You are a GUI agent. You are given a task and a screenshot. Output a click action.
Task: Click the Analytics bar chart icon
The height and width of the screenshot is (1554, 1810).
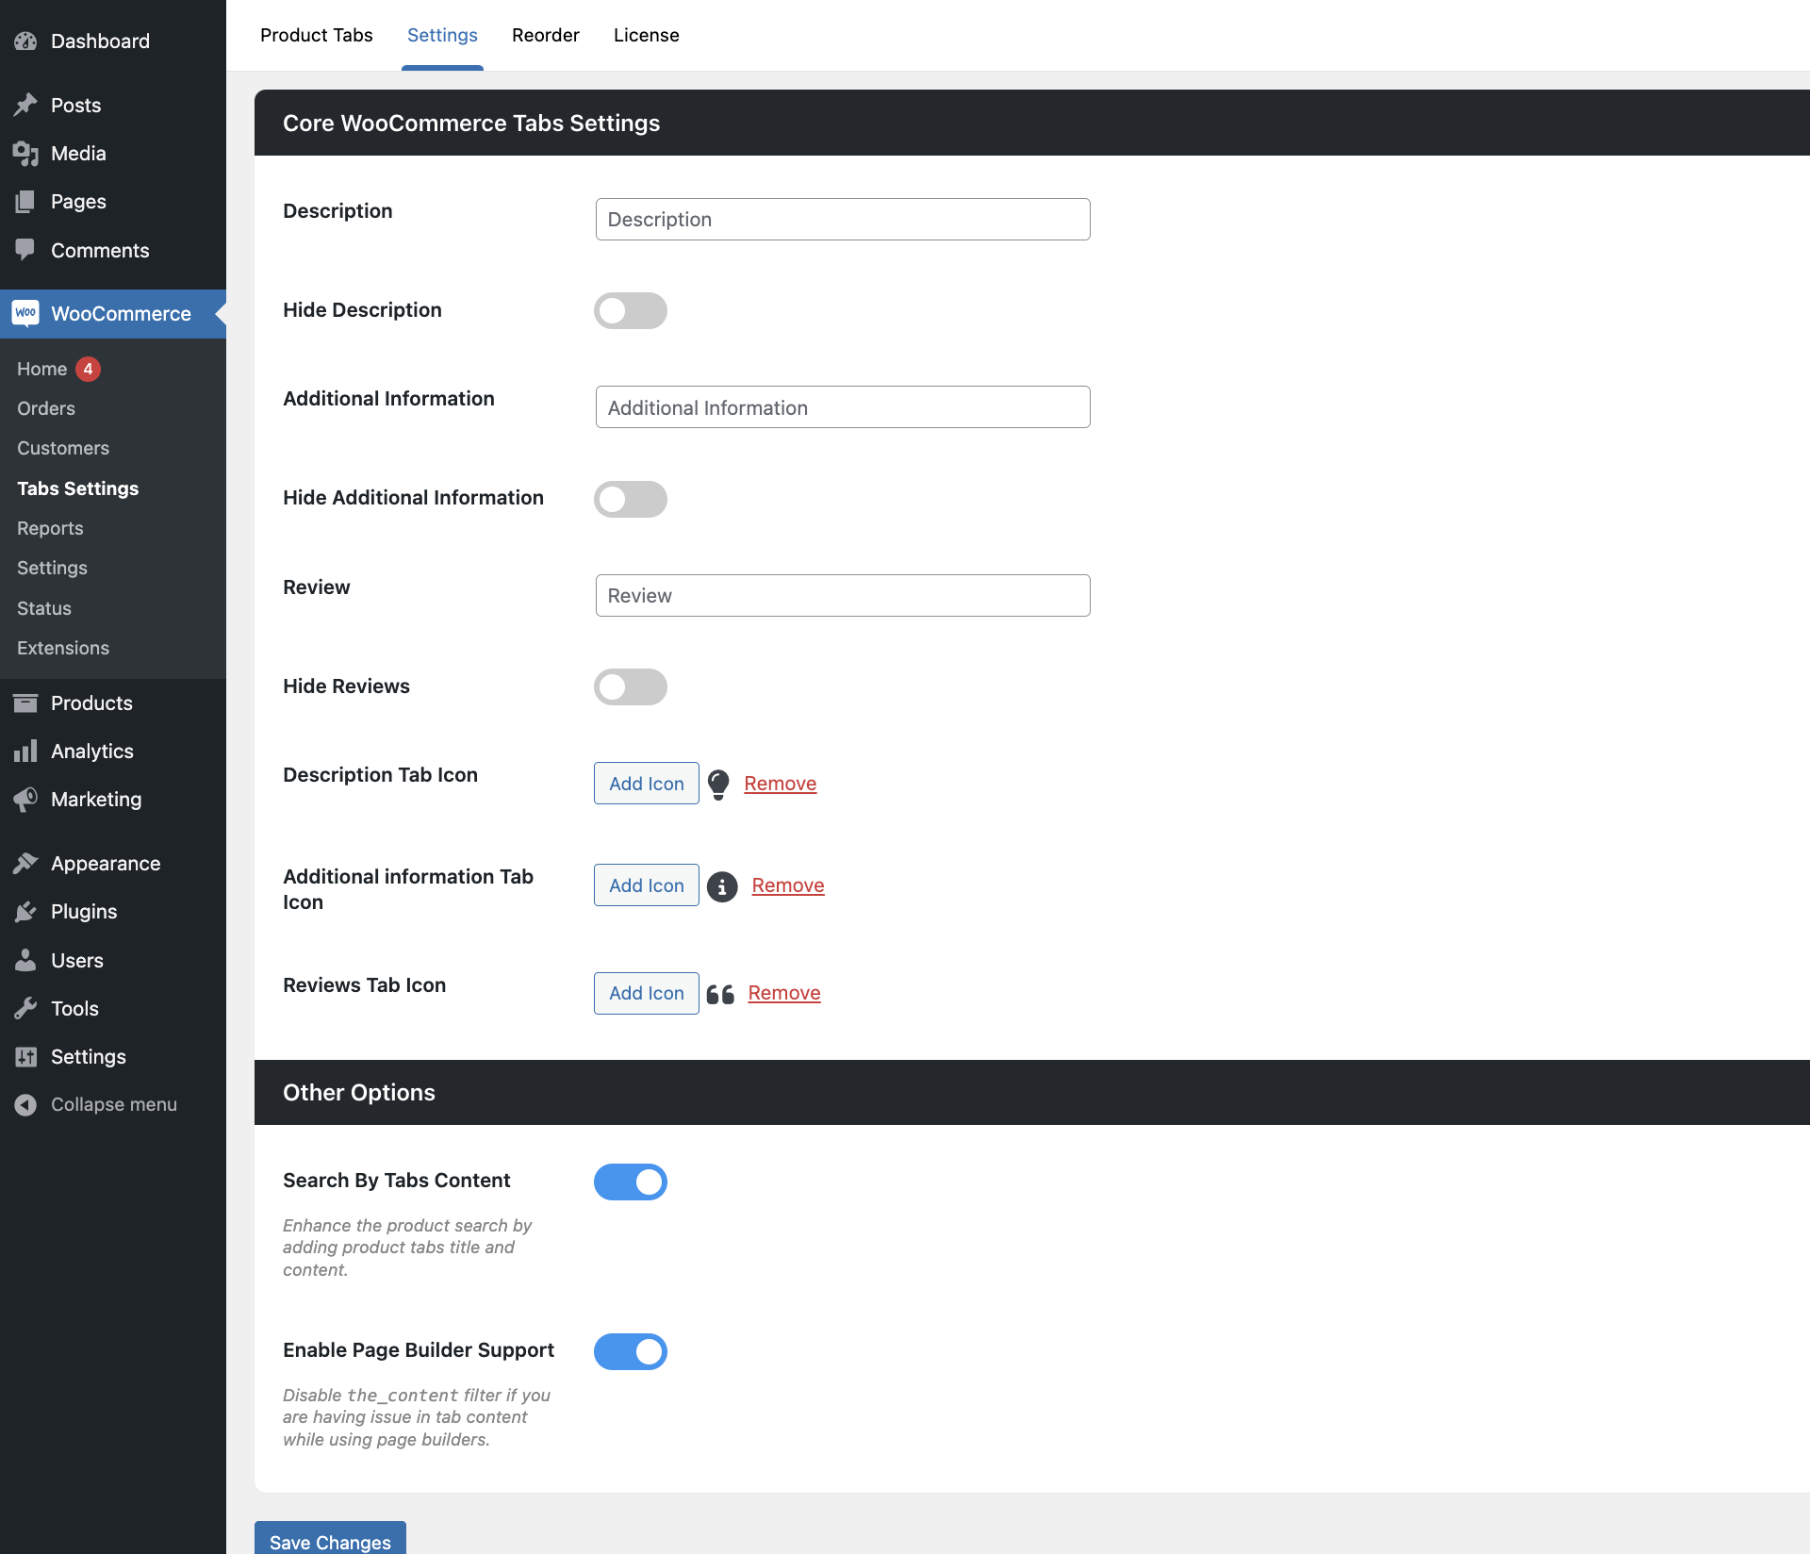coord(25,751)
